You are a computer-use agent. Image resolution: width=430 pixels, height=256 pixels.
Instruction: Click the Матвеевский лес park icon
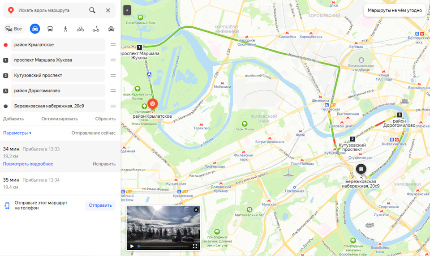[249, 210]
